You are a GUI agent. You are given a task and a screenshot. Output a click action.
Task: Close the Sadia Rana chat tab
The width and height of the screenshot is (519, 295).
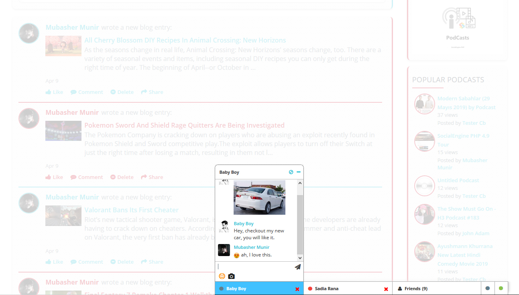[386, 289]
